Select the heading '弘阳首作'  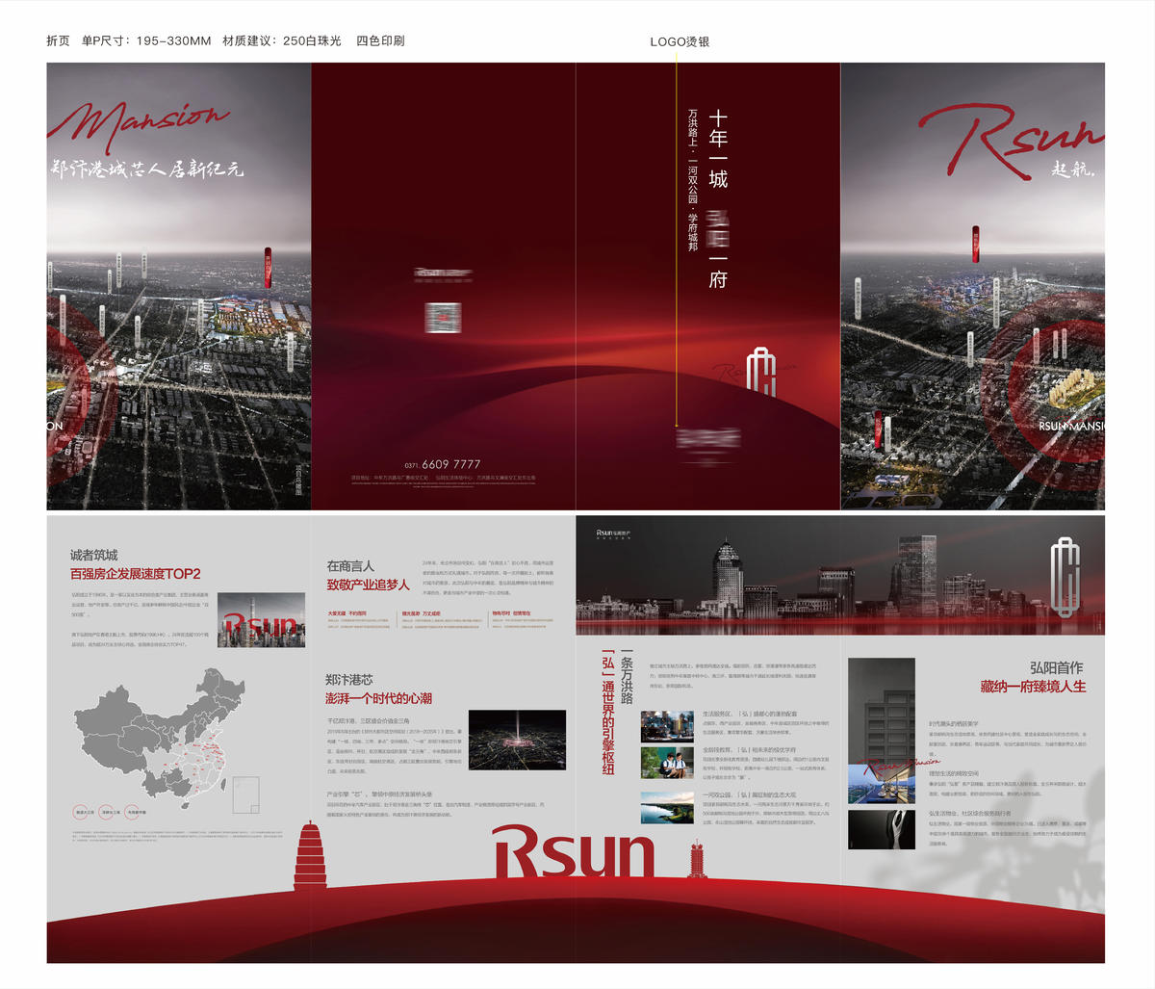click(x=1056, y=667)
